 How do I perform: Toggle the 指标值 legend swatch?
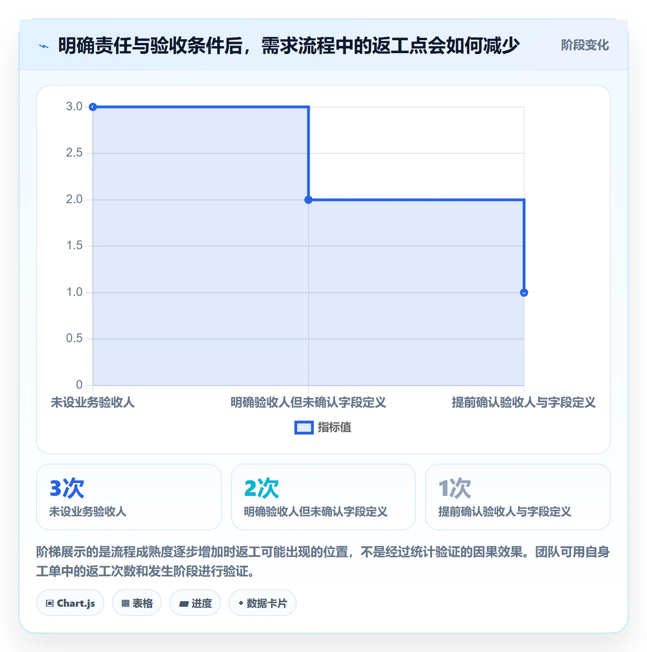click(x=304, y=428)
